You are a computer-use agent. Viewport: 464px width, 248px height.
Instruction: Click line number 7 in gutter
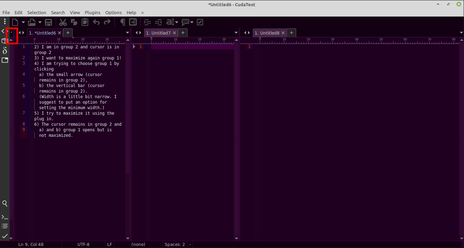click(x=24, y=113)
